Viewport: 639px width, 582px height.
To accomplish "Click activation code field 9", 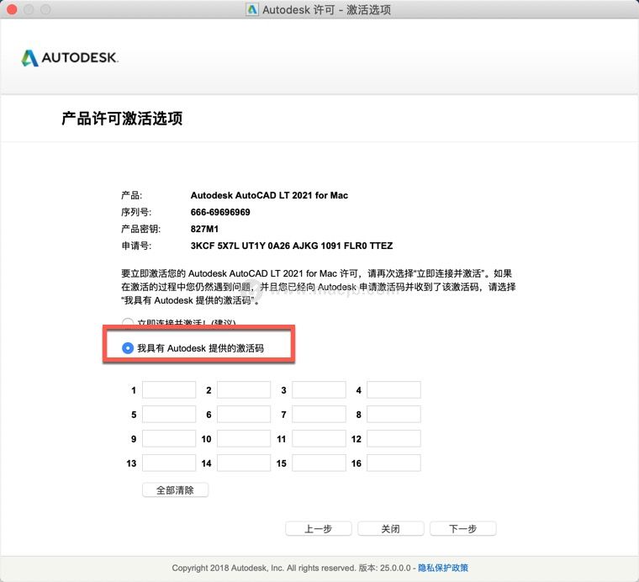I will pos(169,439).
